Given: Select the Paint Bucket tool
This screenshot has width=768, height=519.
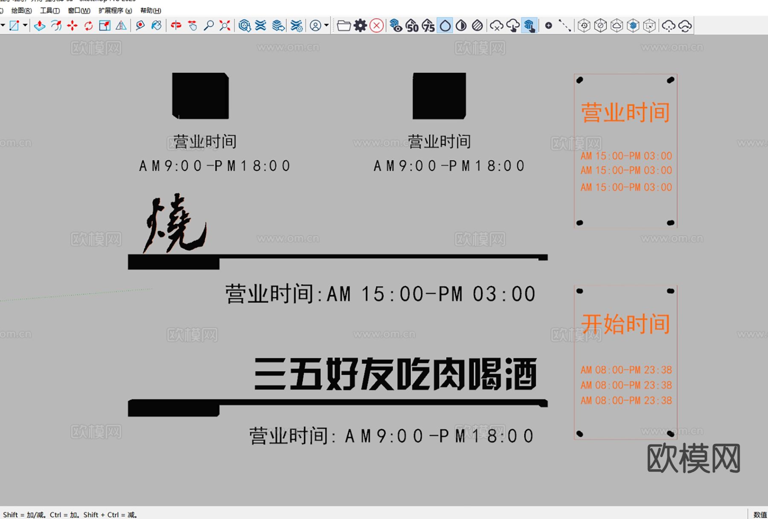Looking at the screenshot, I should 157,26.
